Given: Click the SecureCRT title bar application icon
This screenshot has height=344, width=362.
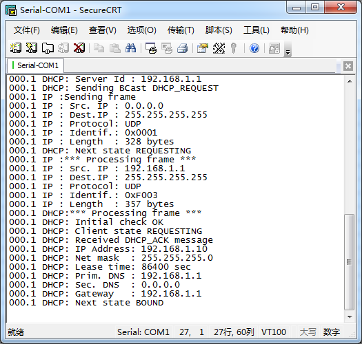Looking at the screenshot, I should coord(11,10).
